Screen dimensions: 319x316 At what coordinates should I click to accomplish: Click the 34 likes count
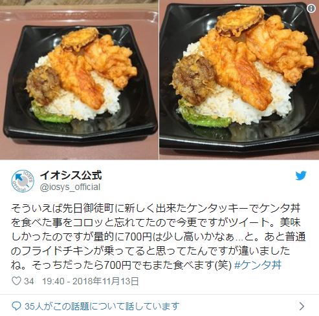pyautogui.click(x=29, y=281)
